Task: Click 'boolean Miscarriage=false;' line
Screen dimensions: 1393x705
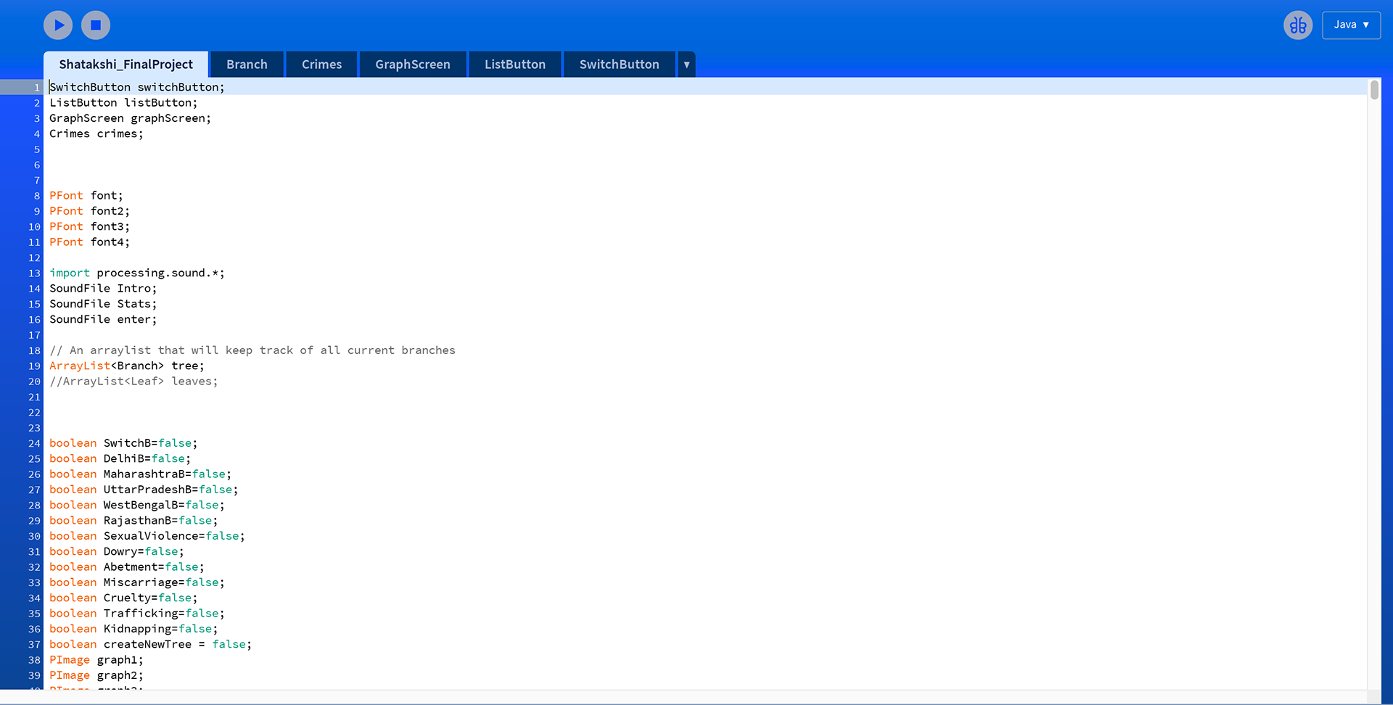Action: (x=137, y=582)
